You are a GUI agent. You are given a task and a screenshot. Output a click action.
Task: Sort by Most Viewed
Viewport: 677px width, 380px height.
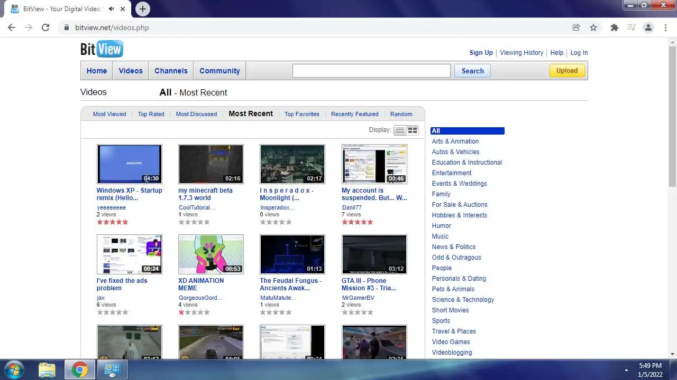click(x=109, y=114)
